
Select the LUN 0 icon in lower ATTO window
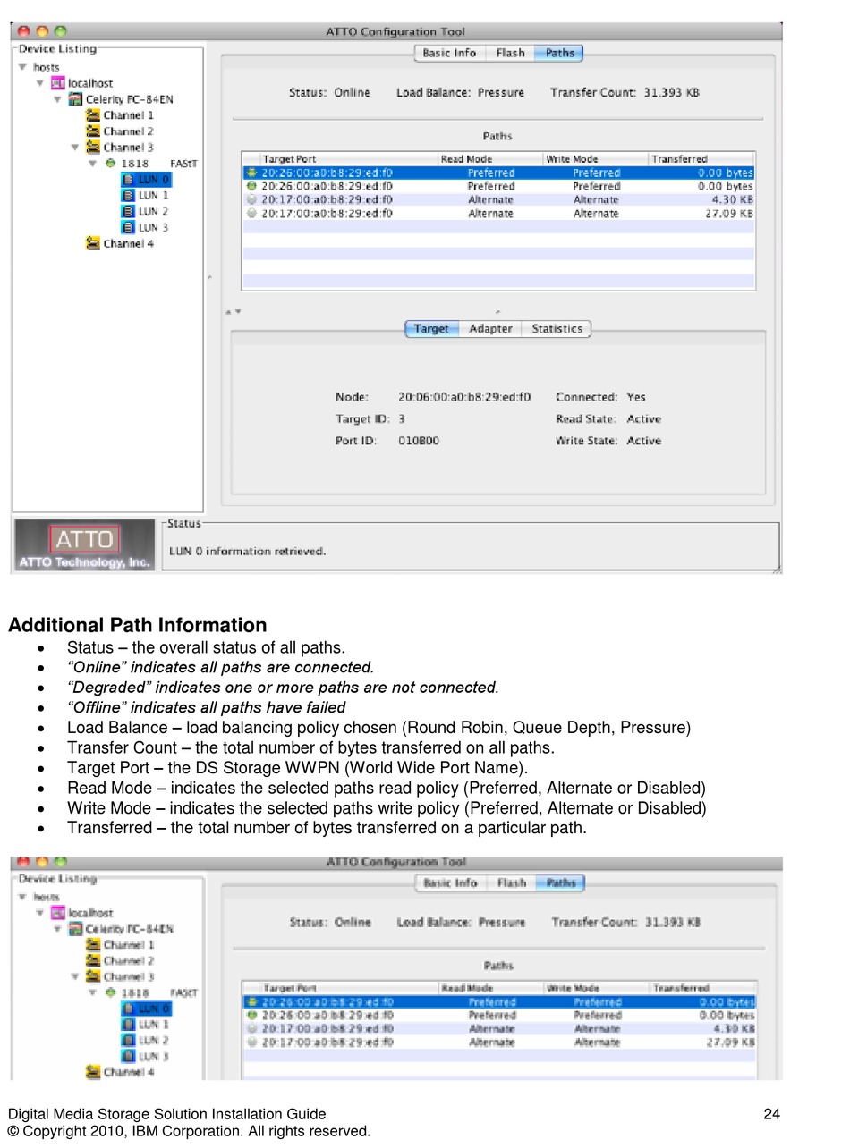pyautogui.click(x=128, y=1009)
